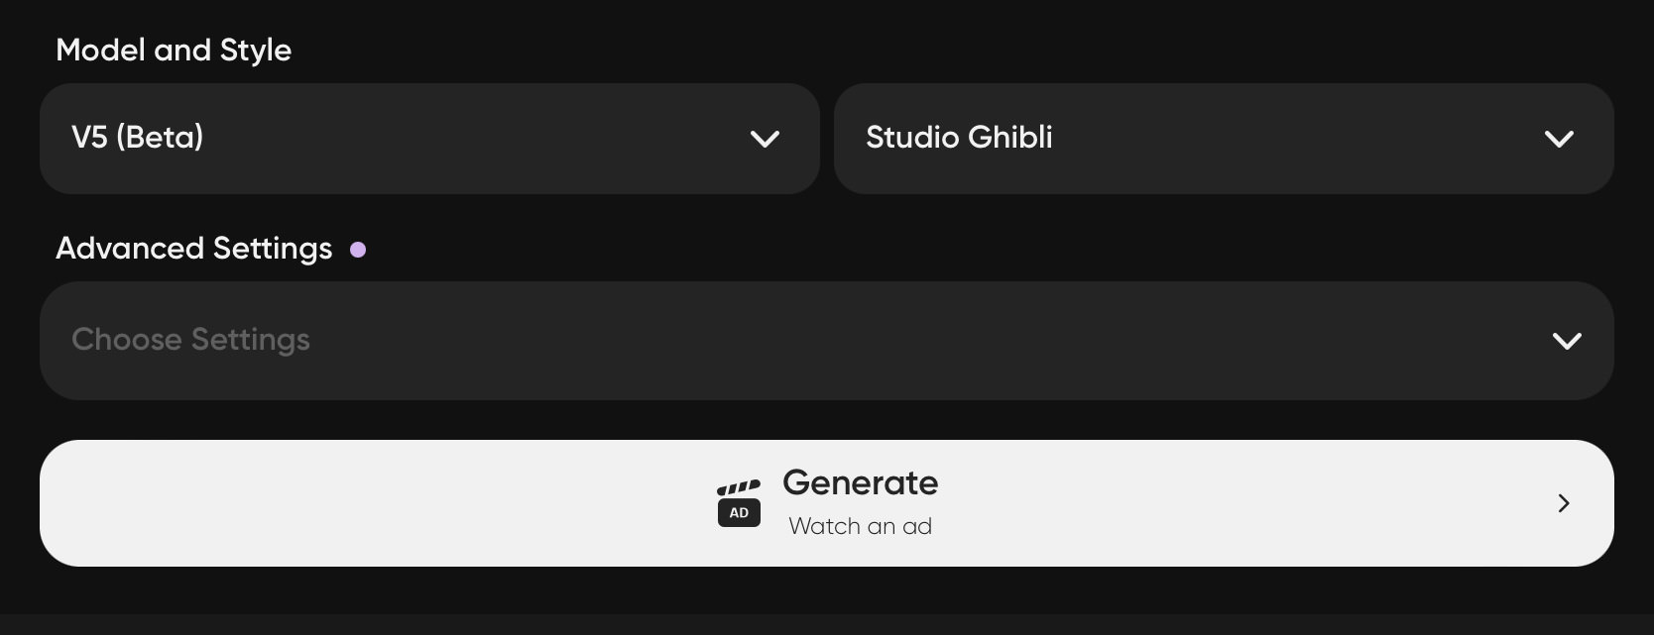Click the "Watch an ad" subtitle text
Viewport: 1654px width, 635px height.
point(861,526)
